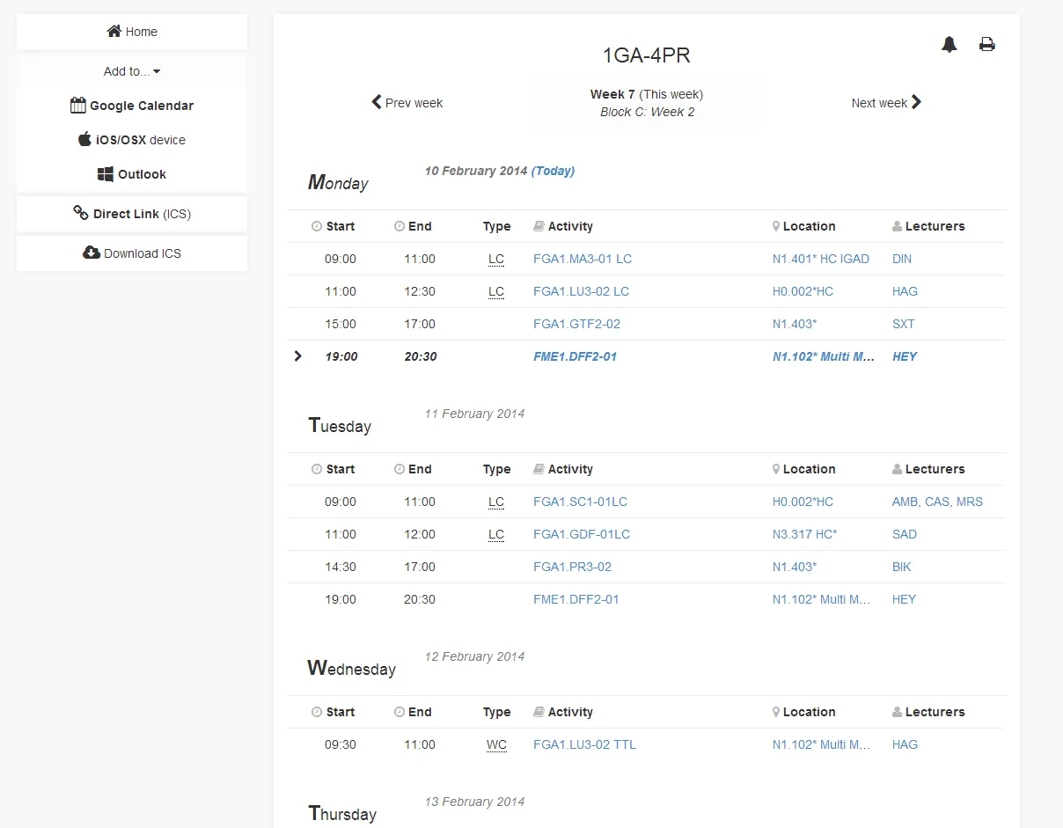Click Tuesday's Location column header

pyautogui.click(x=804, y=469)
